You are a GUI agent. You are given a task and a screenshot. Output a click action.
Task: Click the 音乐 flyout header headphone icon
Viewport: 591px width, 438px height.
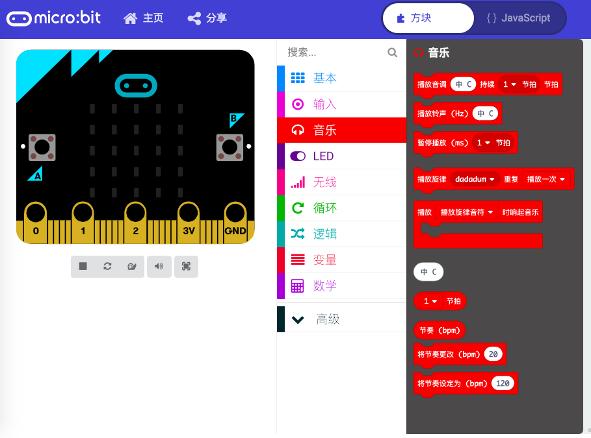419,53
